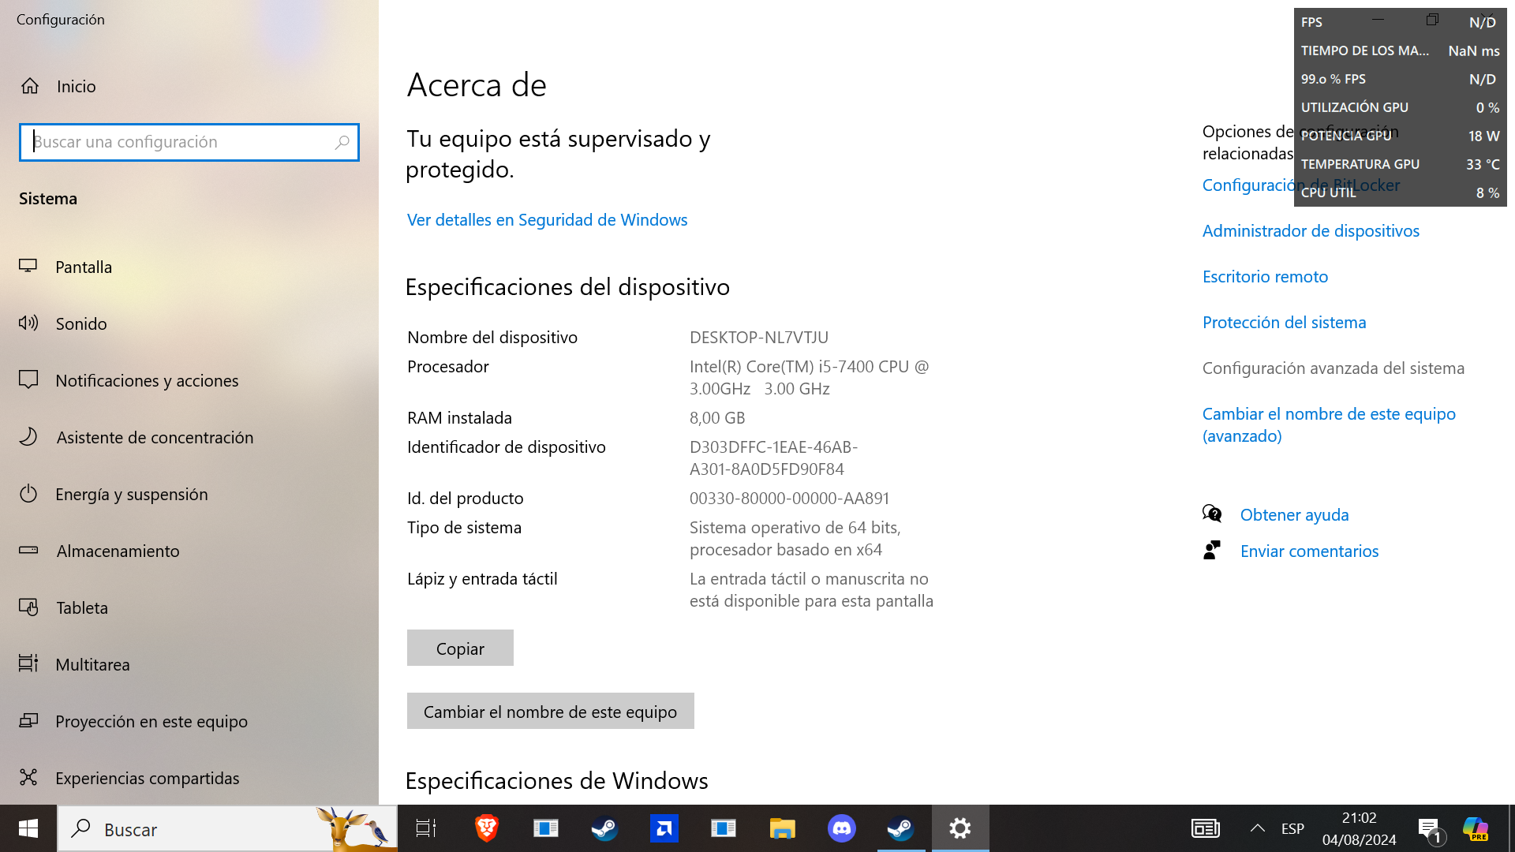Select Sonido in the sidebar
The width and height of the screenshot is (1515, 852).
pos(80,323)
